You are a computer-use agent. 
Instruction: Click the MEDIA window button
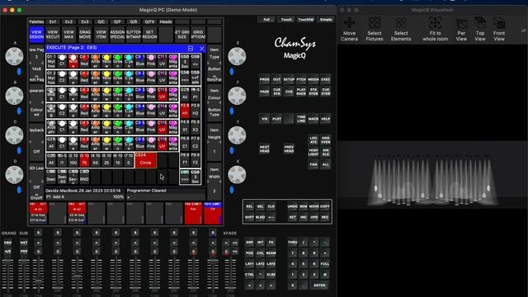click(313, 80)
